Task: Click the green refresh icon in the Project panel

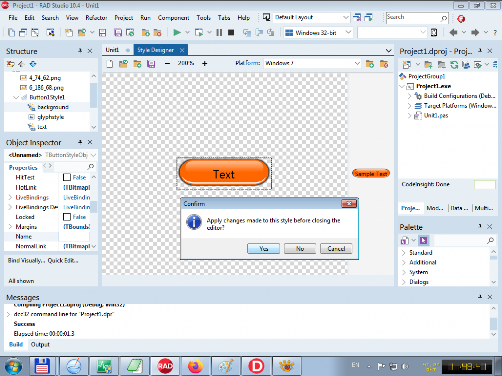Action: pos(454,65)
